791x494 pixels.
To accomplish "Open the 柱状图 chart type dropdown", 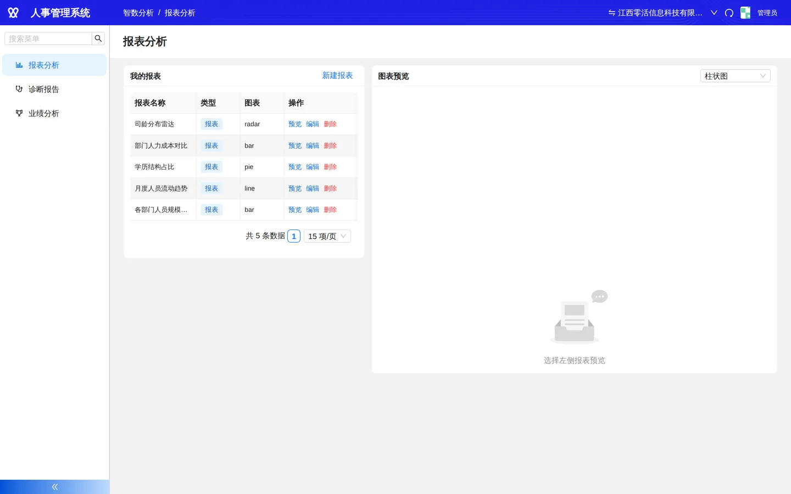I will [x=735, y=76].
